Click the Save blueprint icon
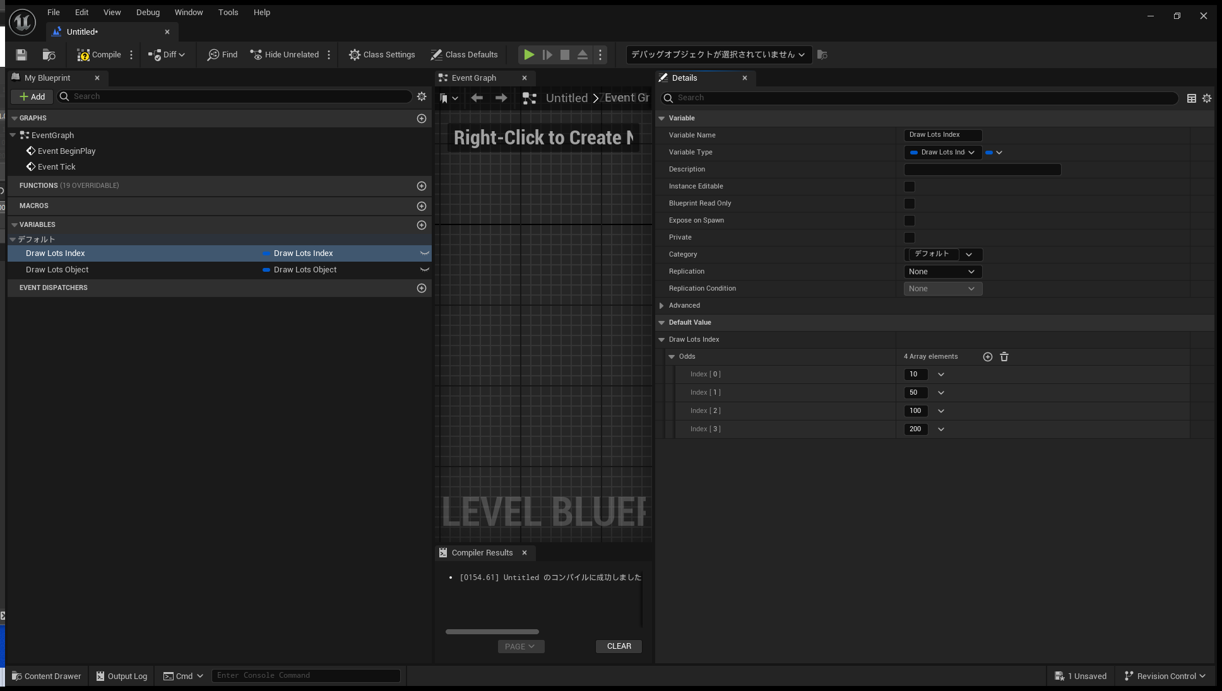The image size is (1222, 691). point(21,55)
